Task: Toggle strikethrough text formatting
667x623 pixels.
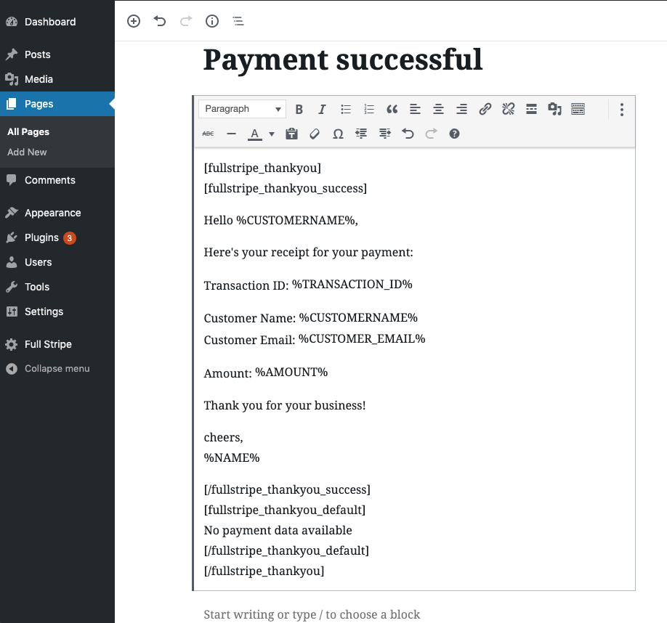Action: pos(208,134)
